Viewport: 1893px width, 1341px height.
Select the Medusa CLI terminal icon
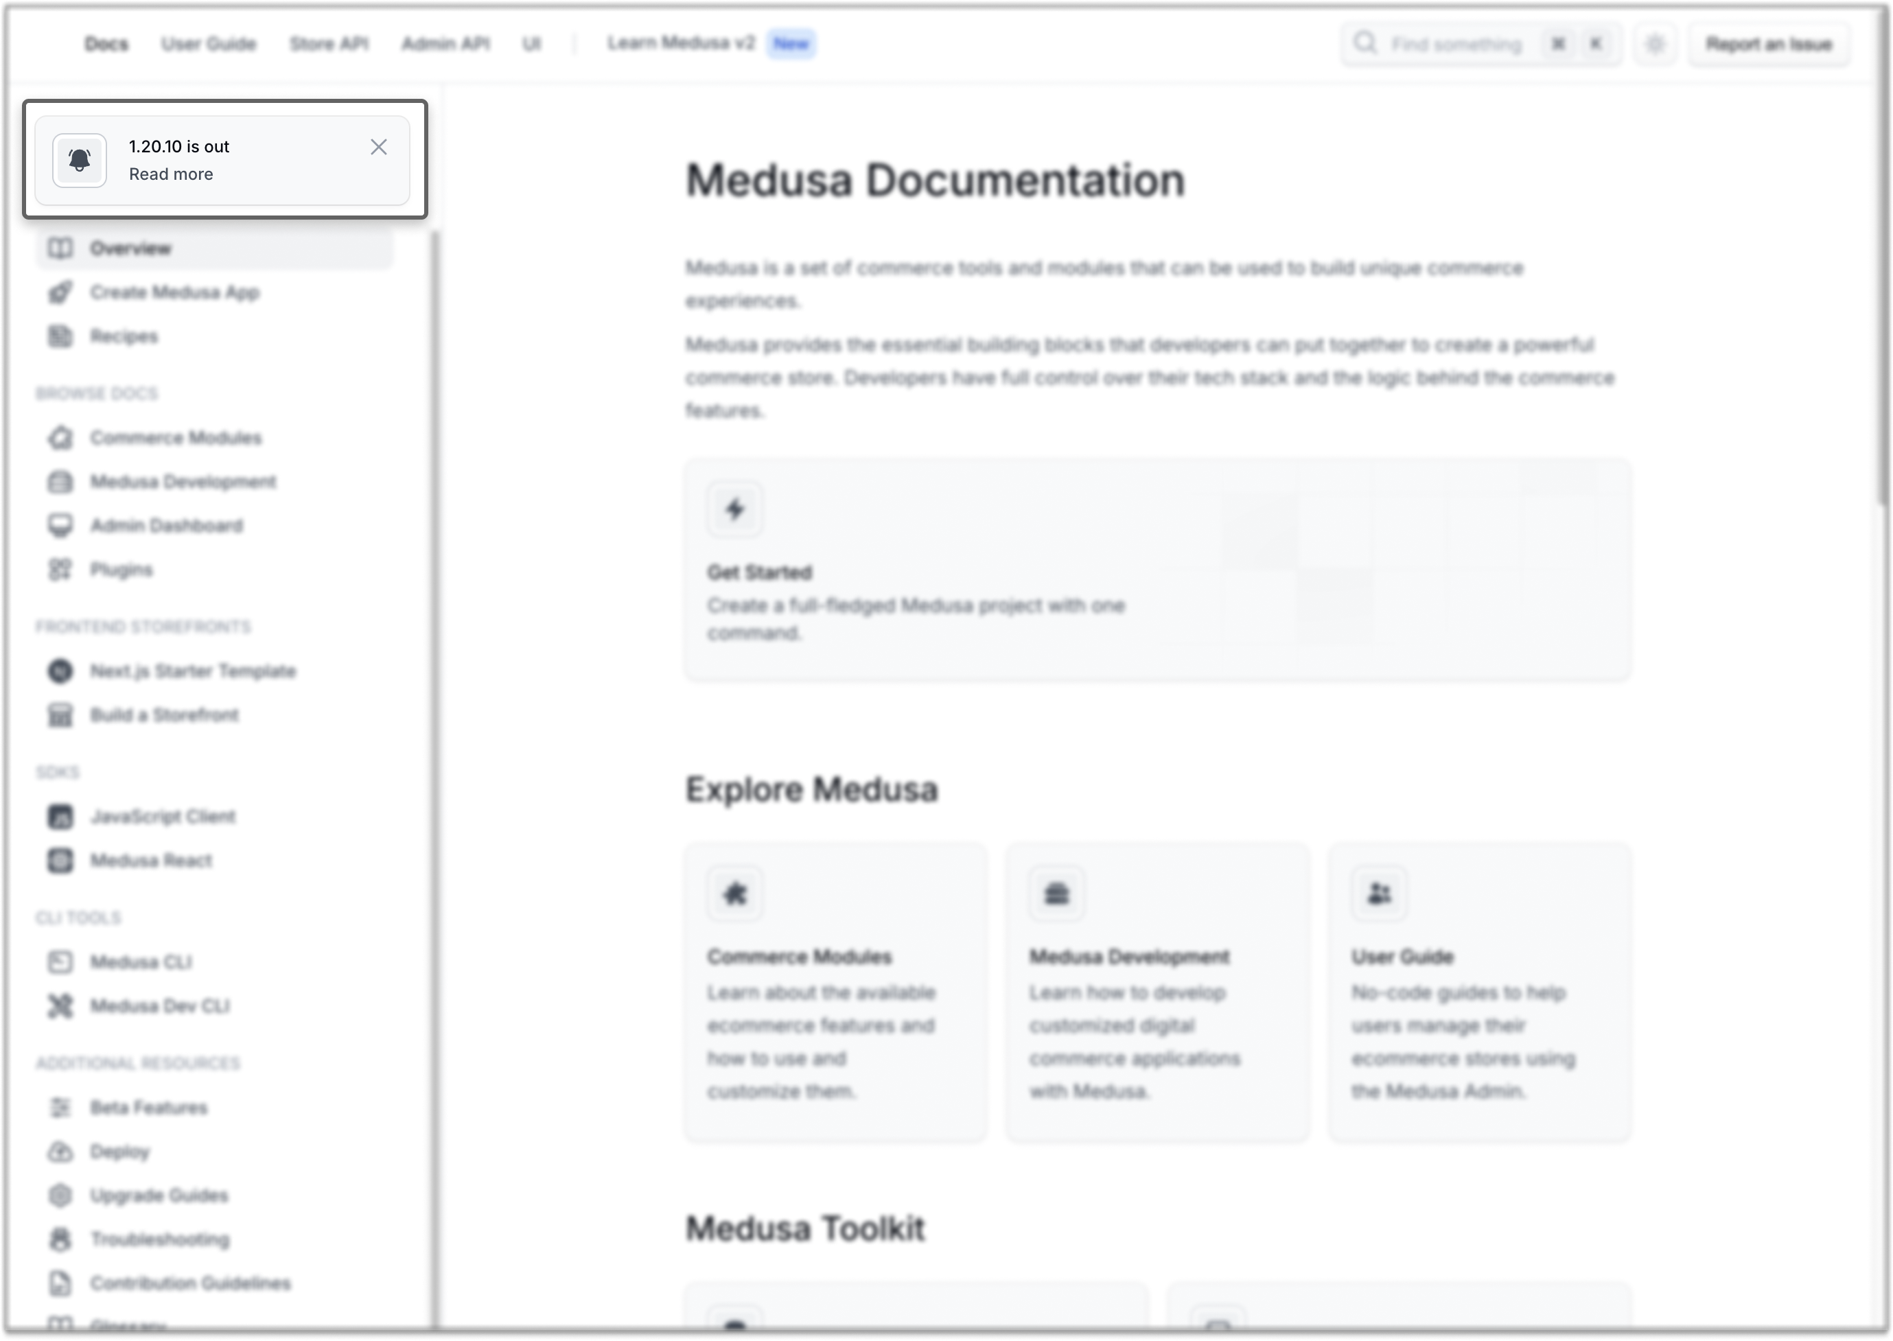(x=60, y=962)
